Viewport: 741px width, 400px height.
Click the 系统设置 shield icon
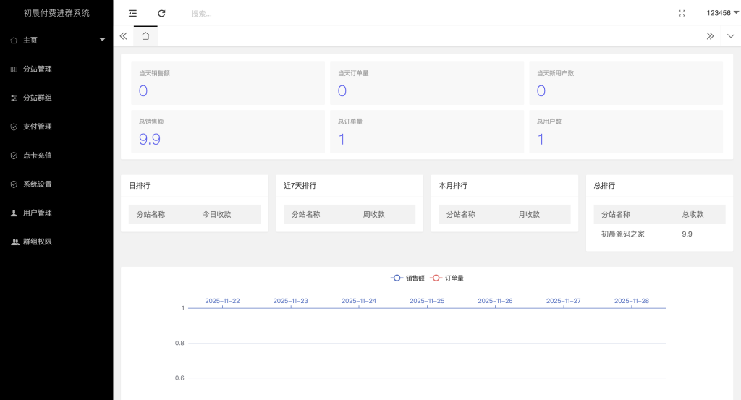[14, 184]
